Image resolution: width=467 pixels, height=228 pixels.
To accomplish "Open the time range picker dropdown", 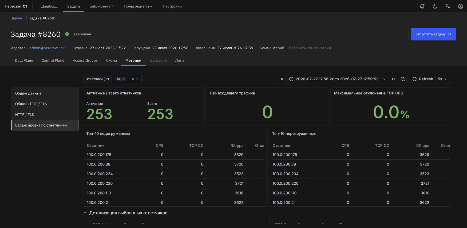I will point(338,79).
